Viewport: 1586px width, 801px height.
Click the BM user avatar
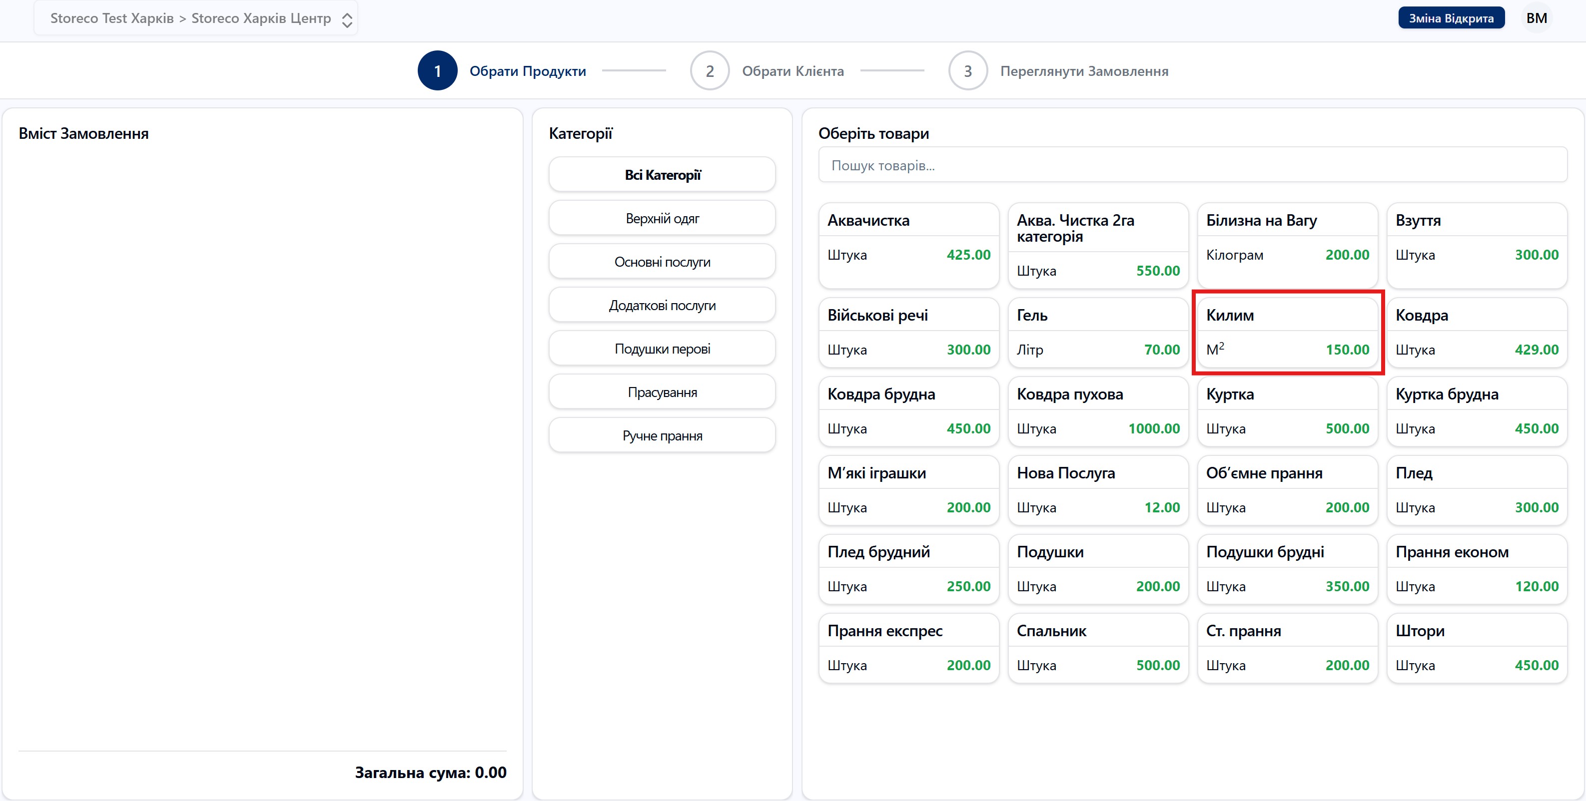point(1536,18)
